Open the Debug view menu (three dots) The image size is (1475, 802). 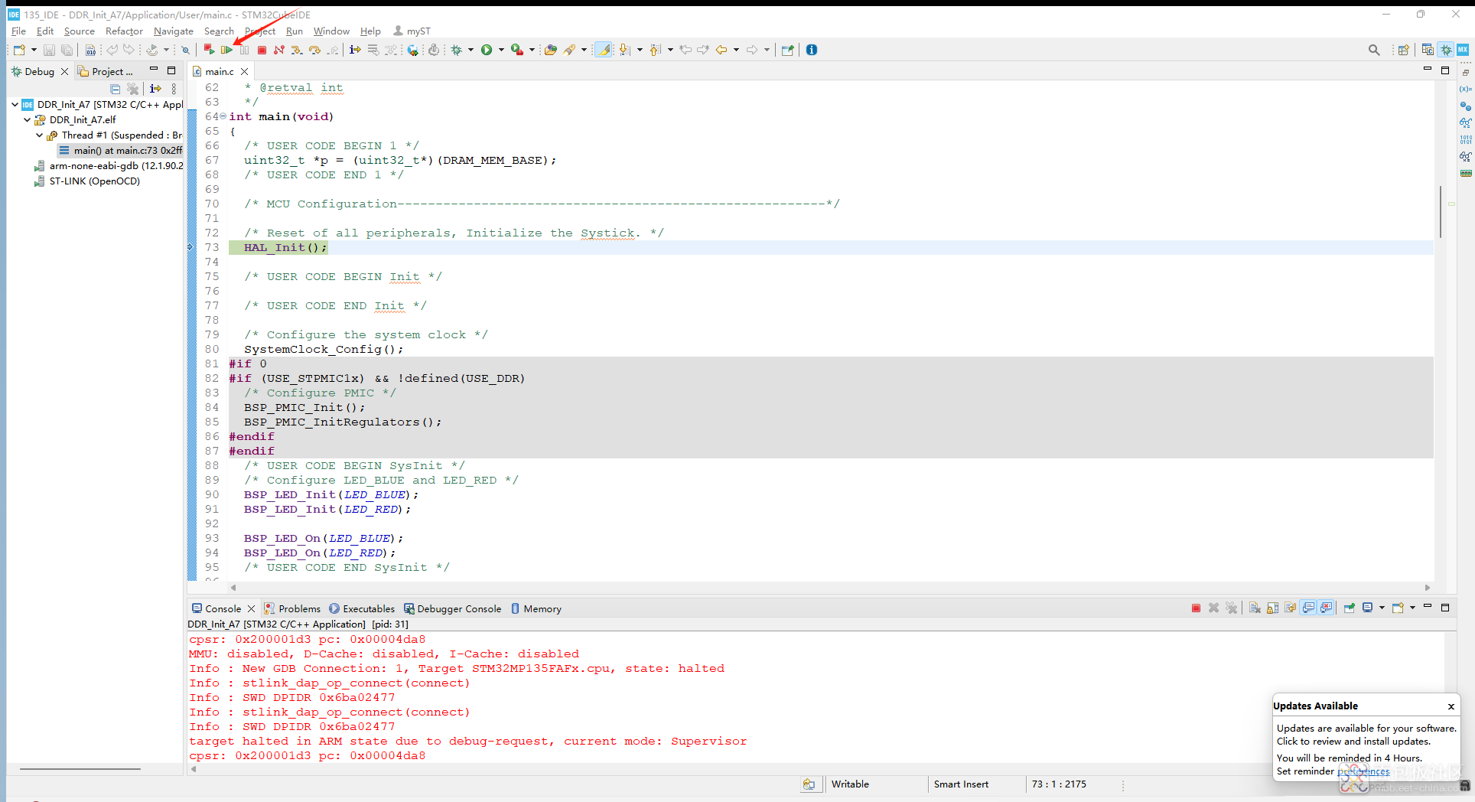(174, 89)
